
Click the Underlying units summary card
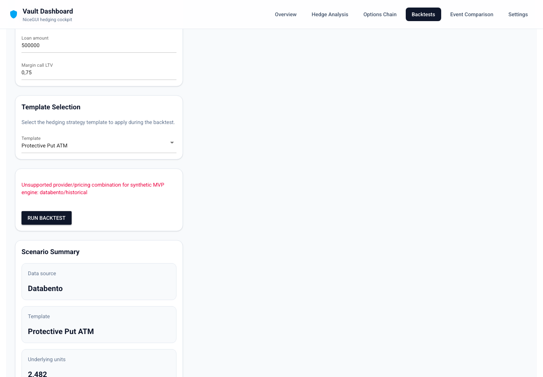point(99,364)
